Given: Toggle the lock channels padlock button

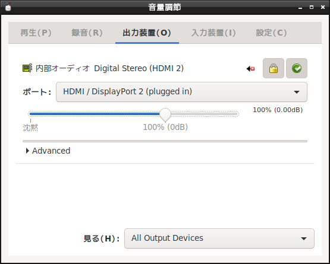Looking at the screenshot, I should (x=273, y=68).
